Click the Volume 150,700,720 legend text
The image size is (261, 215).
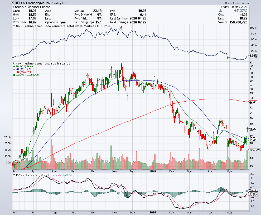click(x=27, y=75)
